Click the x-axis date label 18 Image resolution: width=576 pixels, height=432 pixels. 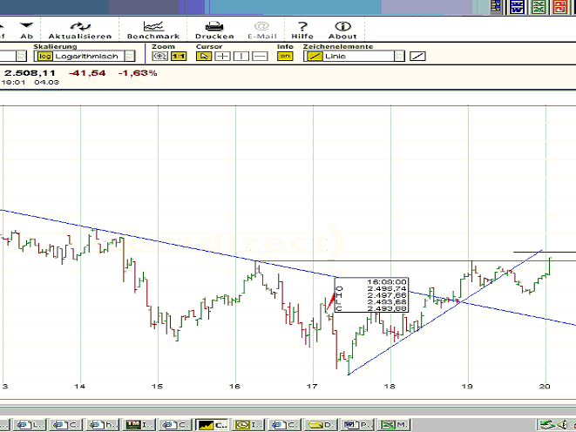click(x=390, y=386)
